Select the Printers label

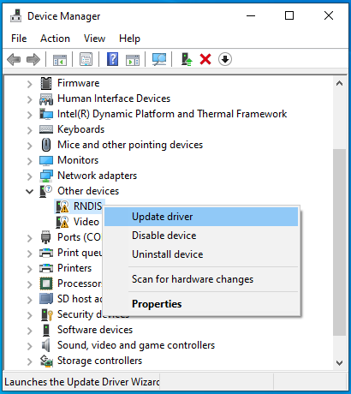coord(74,268)
